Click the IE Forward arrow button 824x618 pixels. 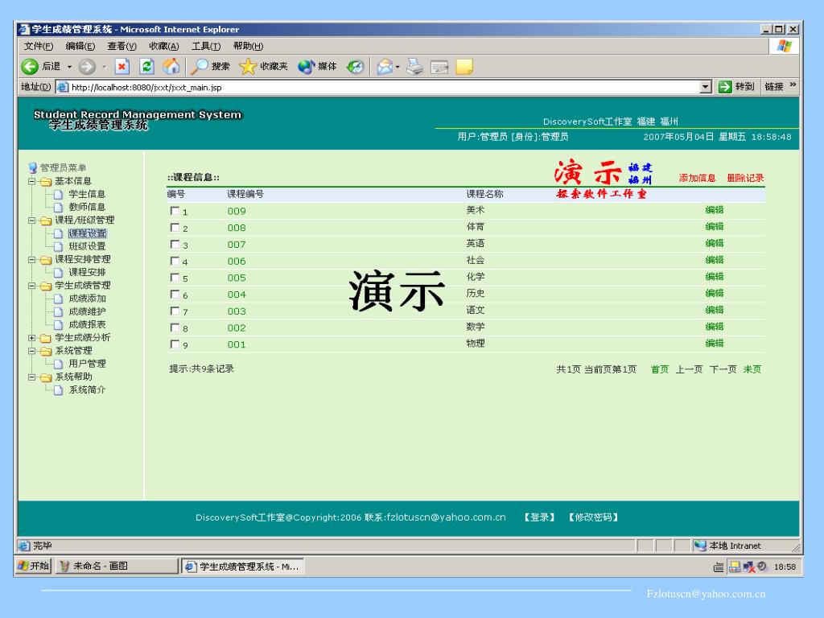click(x=87, y=66)
